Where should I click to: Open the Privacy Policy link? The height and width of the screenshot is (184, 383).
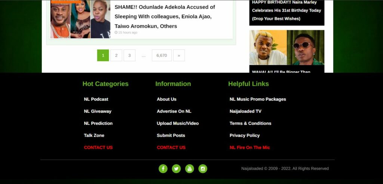tap(245, 135)
